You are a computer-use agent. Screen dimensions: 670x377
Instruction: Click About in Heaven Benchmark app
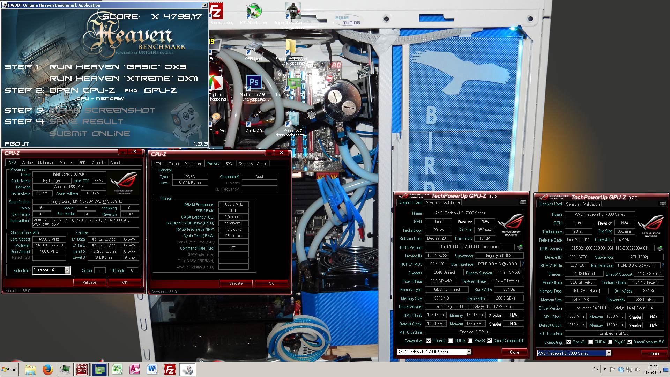pos(17,143)
